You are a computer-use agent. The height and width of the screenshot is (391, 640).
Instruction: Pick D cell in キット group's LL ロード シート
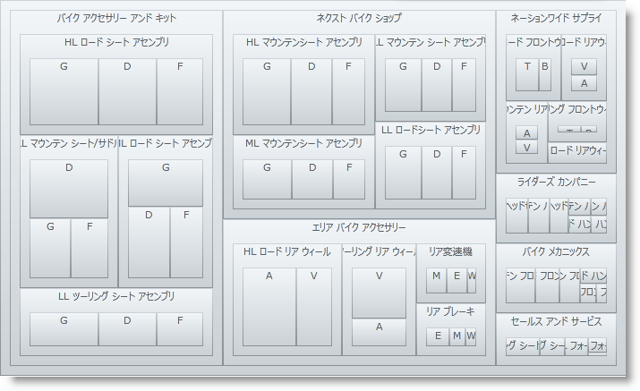149,242
